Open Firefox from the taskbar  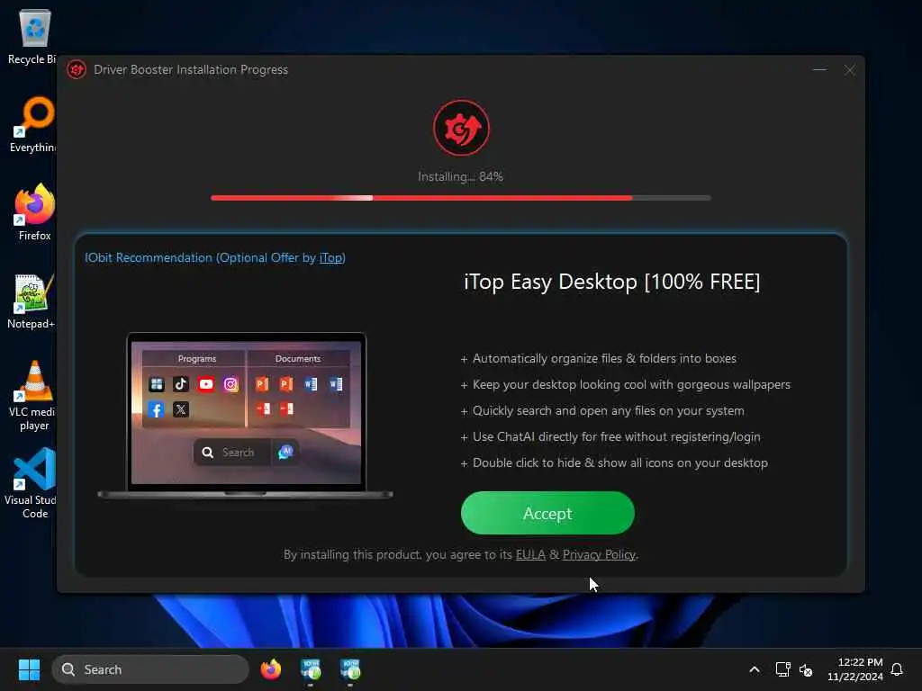click(270, 669)
